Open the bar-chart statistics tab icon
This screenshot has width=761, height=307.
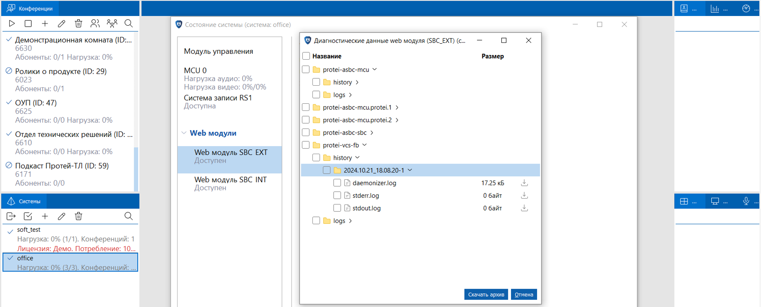715,8
